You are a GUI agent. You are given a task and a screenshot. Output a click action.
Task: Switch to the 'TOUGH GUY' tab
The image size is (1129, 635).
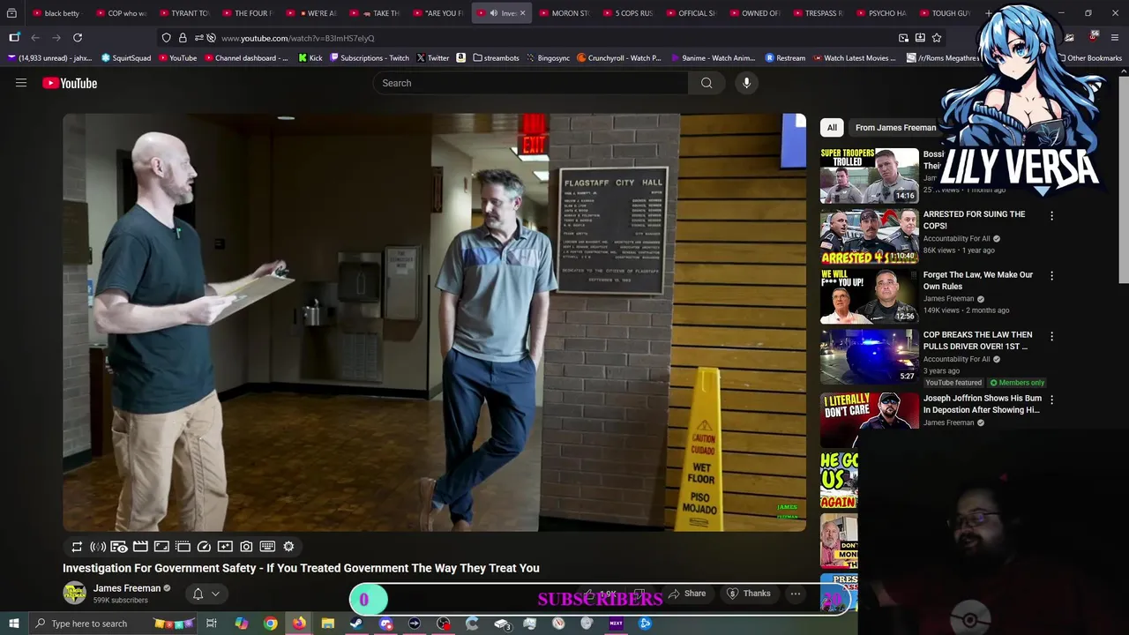click(x=944, y=13)
